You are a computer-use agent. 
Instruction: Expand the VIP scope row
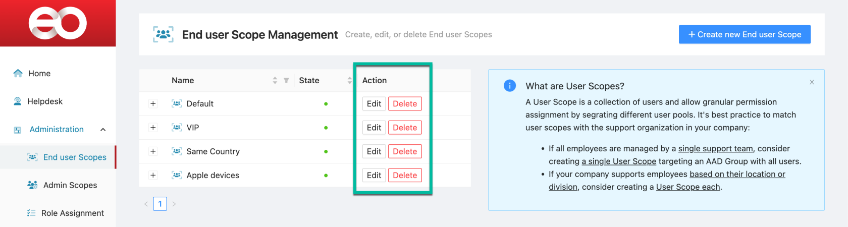click(x=153, y=128)
